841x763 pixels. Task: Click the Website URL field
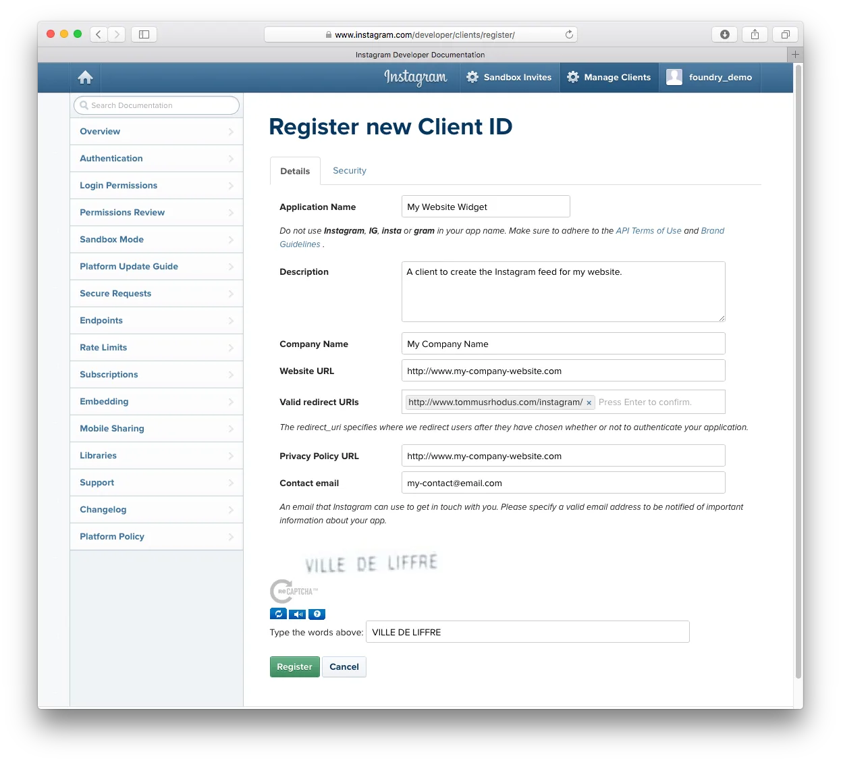(x=564, y=371)
